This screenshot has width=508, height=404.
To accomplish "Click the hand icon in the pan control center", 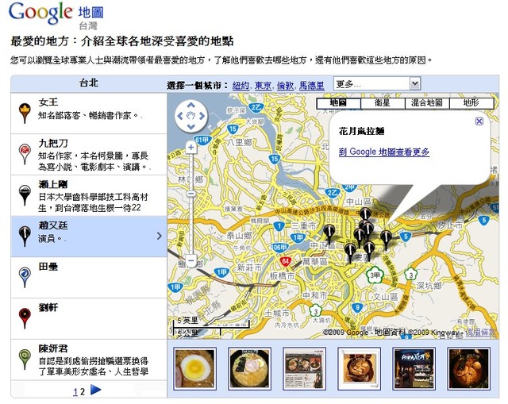I will pos(190,116).
